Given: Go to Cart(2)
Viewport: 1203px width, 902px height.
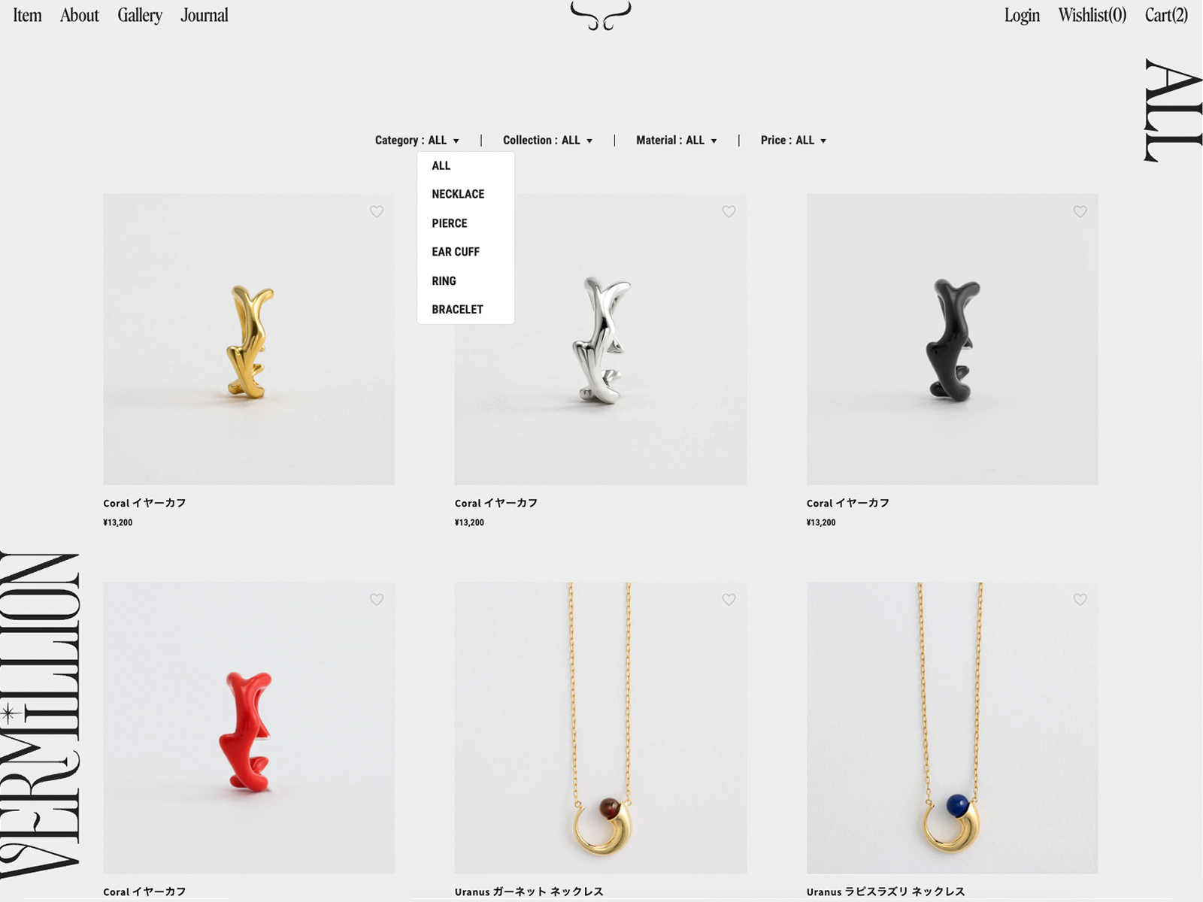Looking at the screenshot, I should pos(1166,15).
